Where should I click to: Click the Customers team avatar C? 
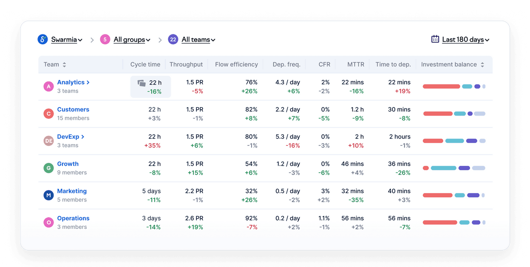49,114
